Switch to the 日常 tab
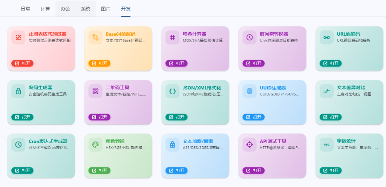The width and height of the screenshot is (386, 187). pyautogui.click(x=25, y=9)
